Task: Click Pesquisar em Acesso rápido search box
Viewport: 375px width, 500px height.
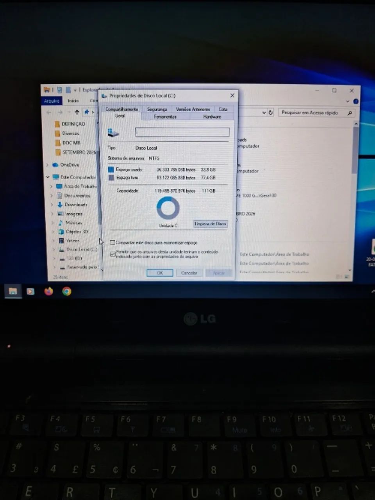Action: pyautogui.click(x=316, y=112)
